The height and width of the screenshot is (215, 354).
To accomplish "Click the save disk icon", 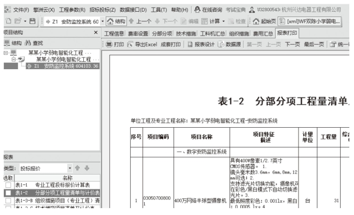I will click(33, 21).
